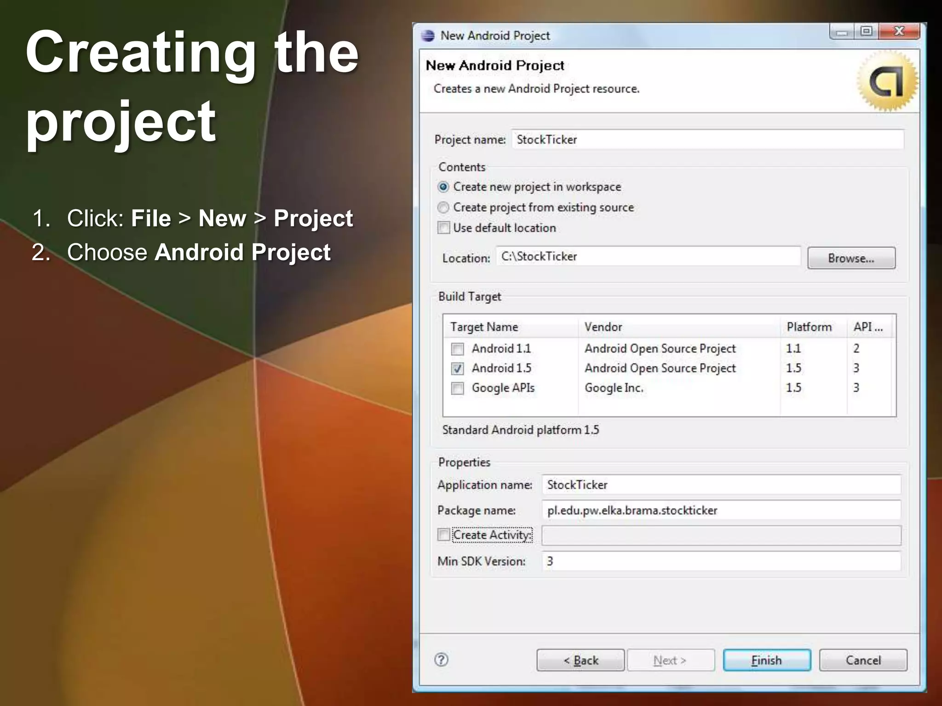
Task: Check the Android 1.1 build target
Action: (x=457, y=349)
